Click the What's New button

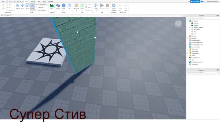[x=195, y=1]
